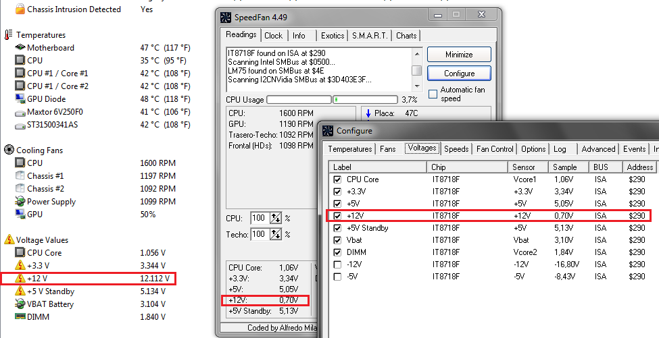Click the blue arrow beside Placa temperature

tap(368, 113)
